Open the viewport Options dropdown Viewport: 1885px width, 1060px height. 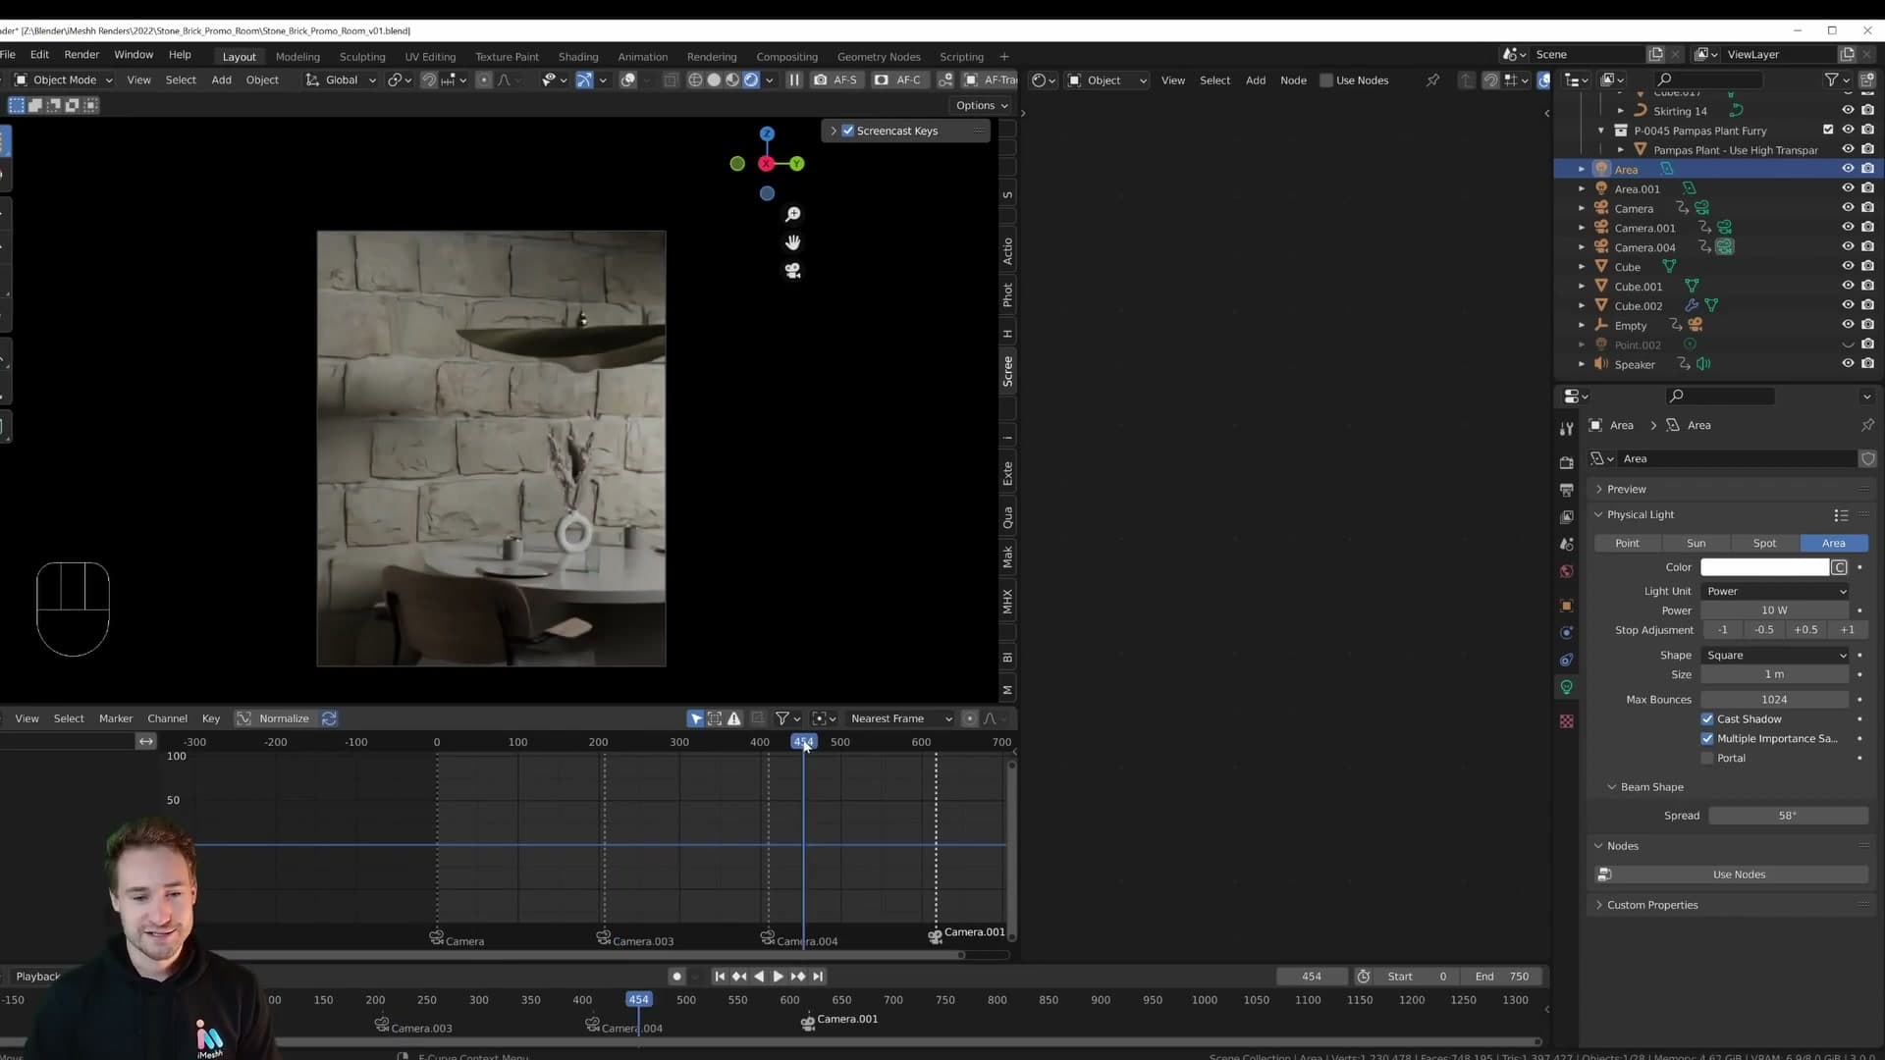[x=982, y=105]
